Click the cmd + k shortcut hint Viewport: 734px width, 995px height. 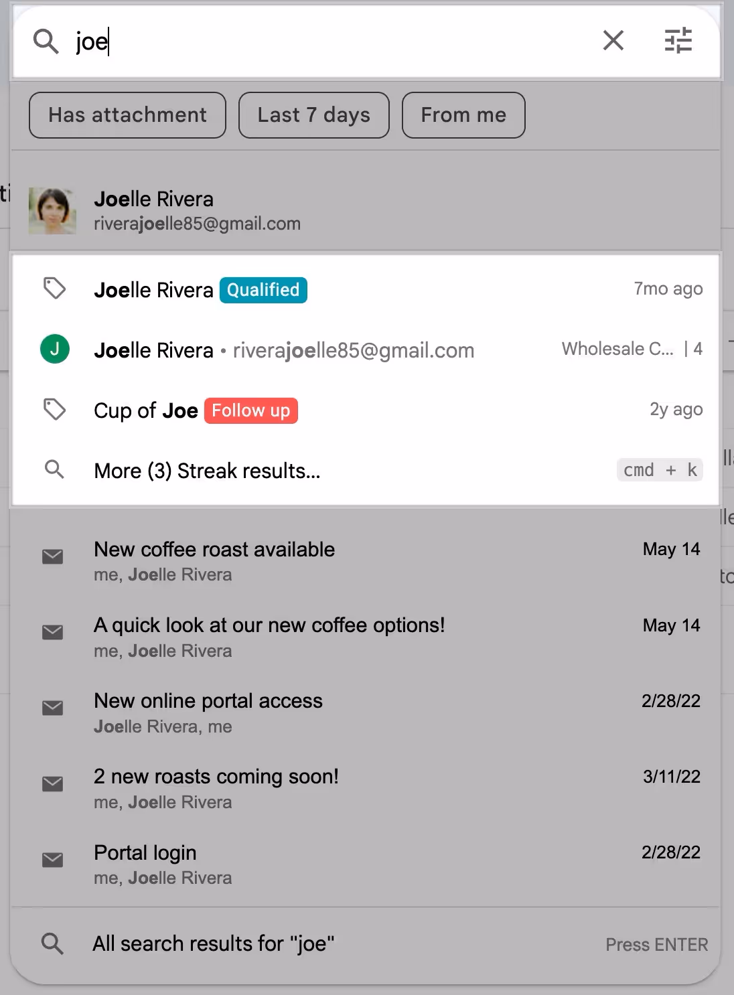coord(659,469)
